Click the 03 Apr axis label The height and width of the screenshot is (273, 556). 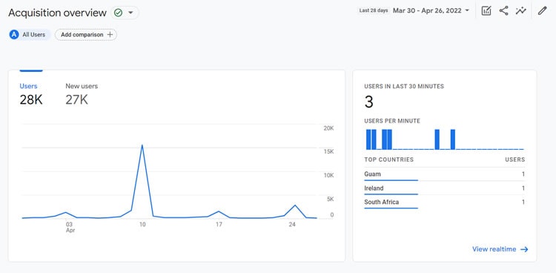(70, 227)
